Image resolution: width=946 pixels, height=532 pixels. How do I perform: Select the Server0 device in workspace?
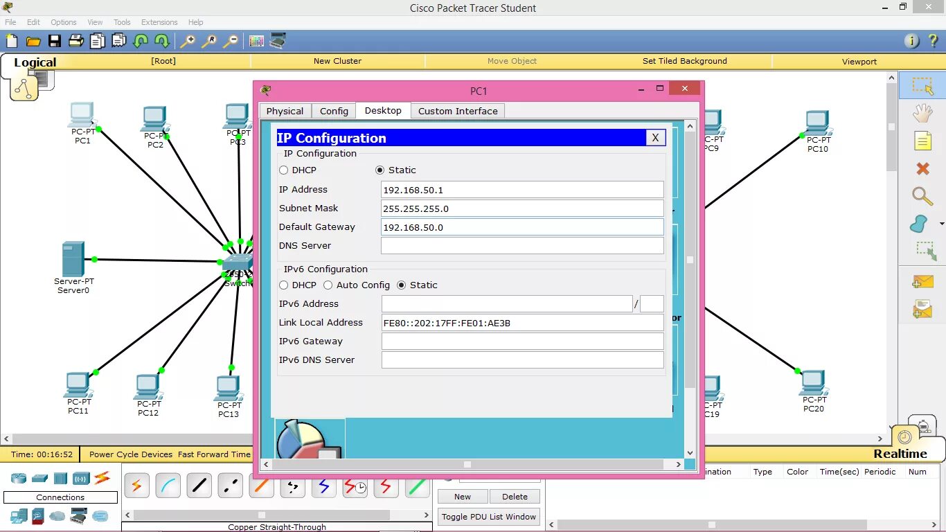73,260
